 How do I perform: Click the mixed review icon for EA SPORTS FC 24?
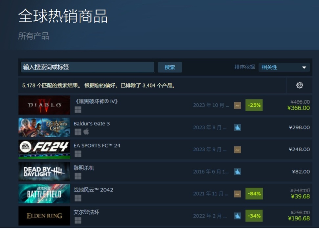(x=237, y=150)
